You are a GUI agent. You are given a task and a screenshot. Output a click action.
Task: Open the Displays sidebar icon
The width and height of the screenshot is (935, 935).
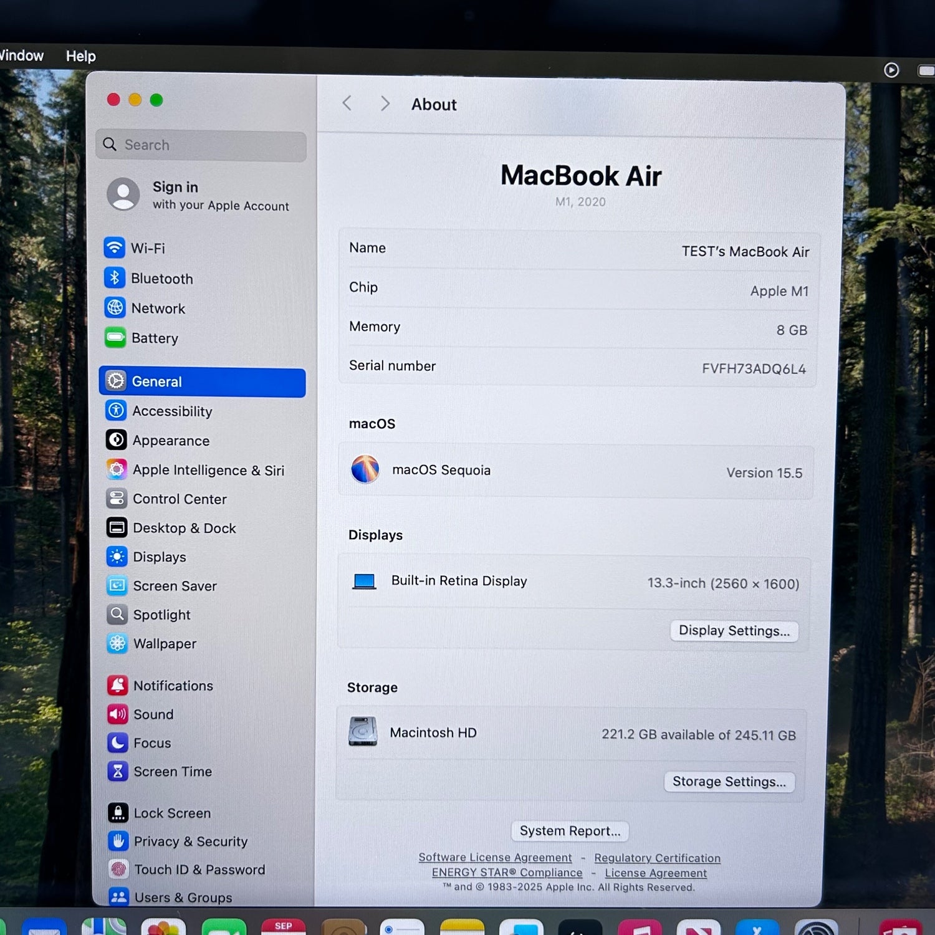[117, 556]
